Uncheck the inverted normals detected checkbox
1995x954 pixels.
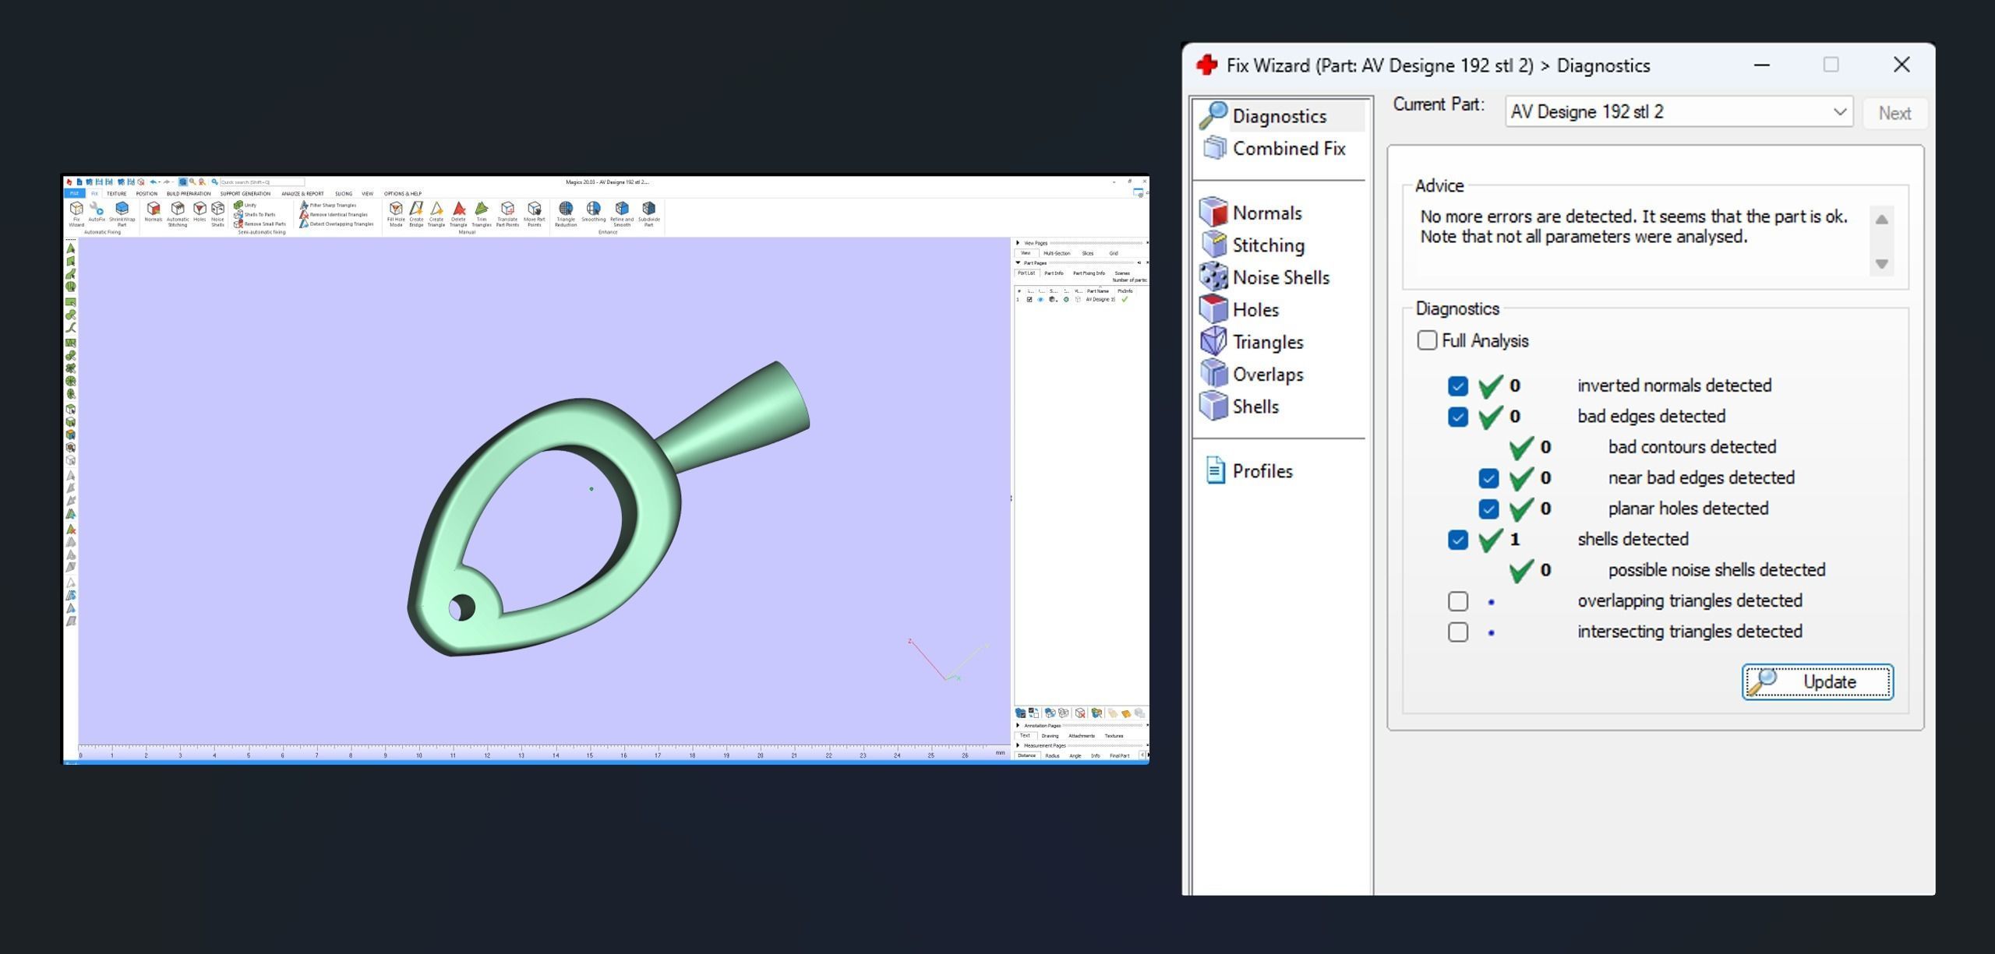pos(1457,386)
